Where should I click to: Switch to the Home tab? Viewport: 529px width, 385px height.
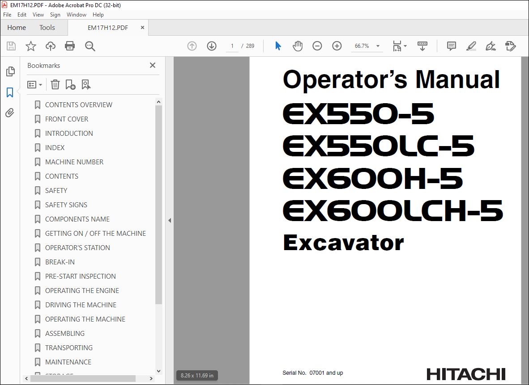17,28
